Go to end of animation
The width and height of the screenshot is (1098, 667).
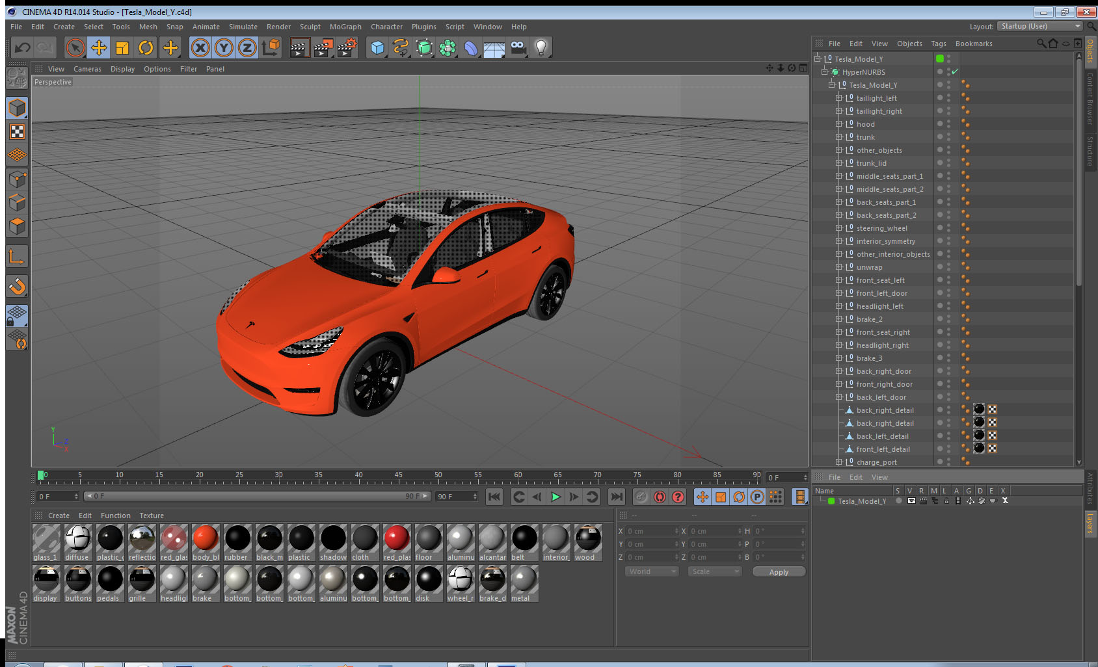coord(616,497)
